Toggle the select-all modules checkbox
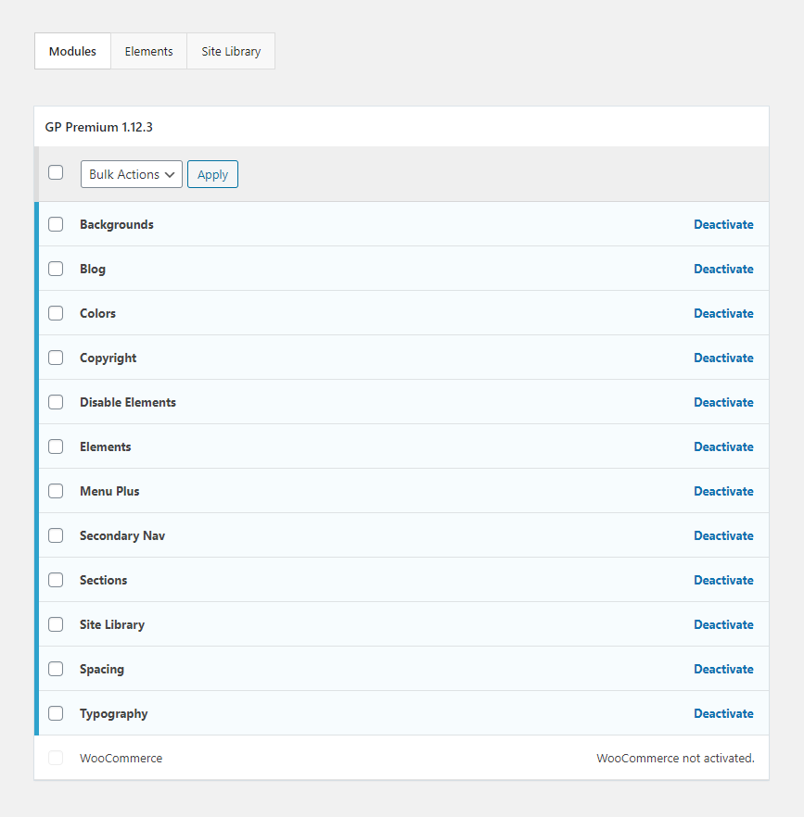This screenshot has width=804, height=817. pyautogui.click(x=56, y=172)
